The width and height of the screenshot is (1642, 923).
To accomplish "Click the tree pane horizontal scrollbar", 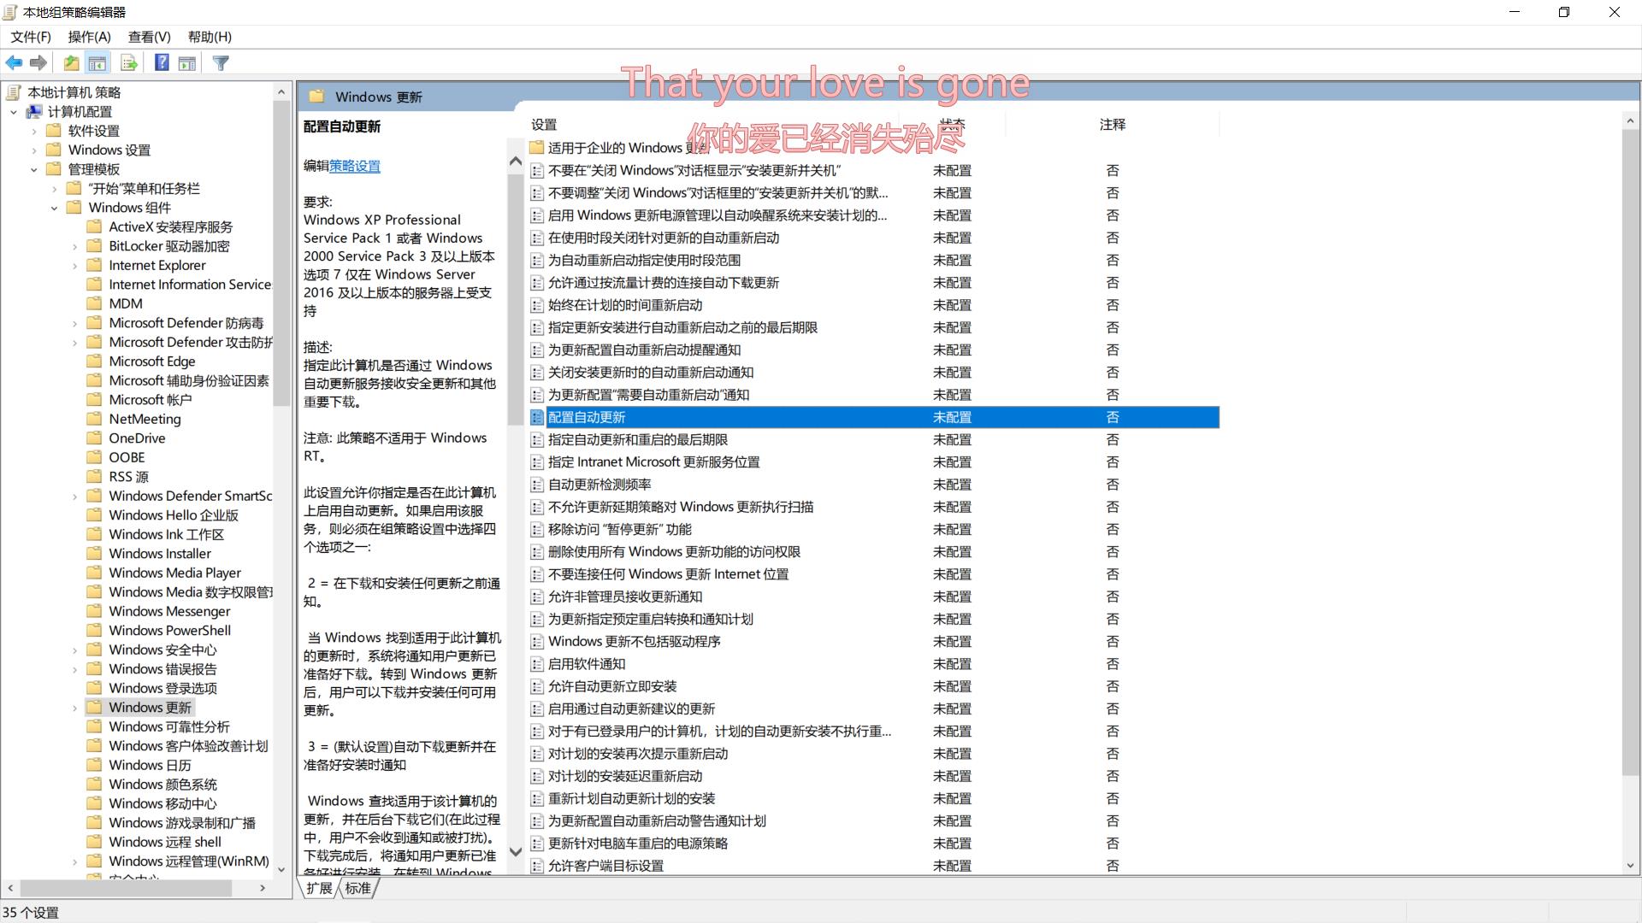I will (127, 889).
